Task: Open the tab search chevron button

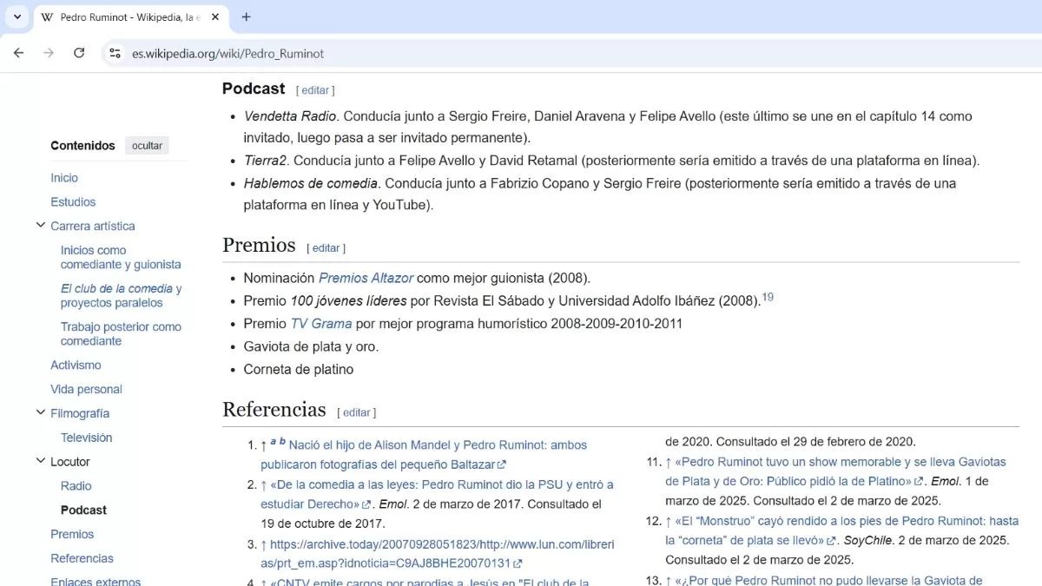Action: click(16, 16)
